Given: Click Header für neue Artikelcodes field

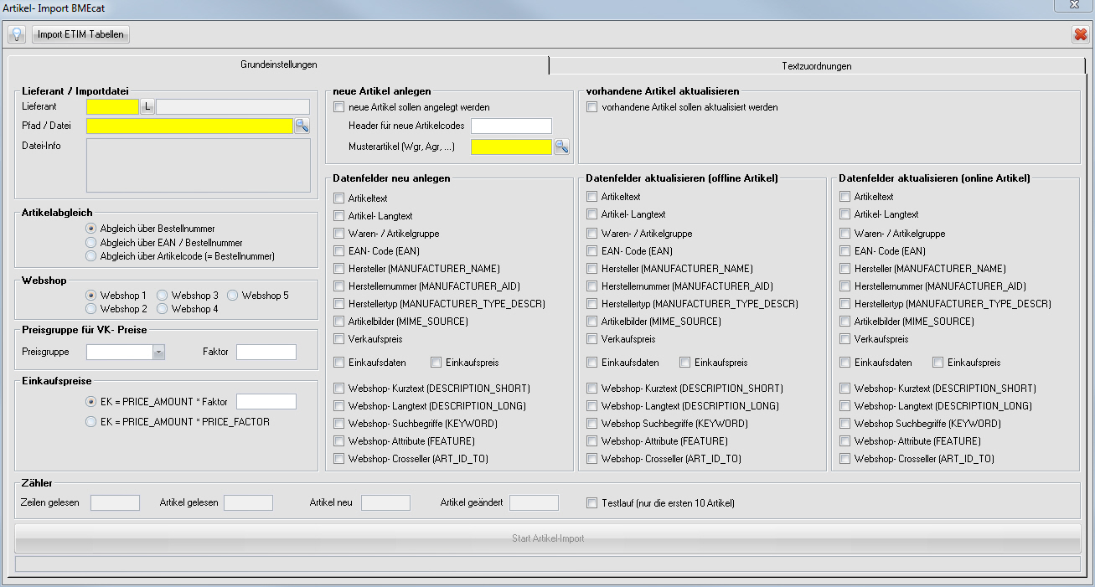Looking at the screenshot, I should (x=511, y=126).
